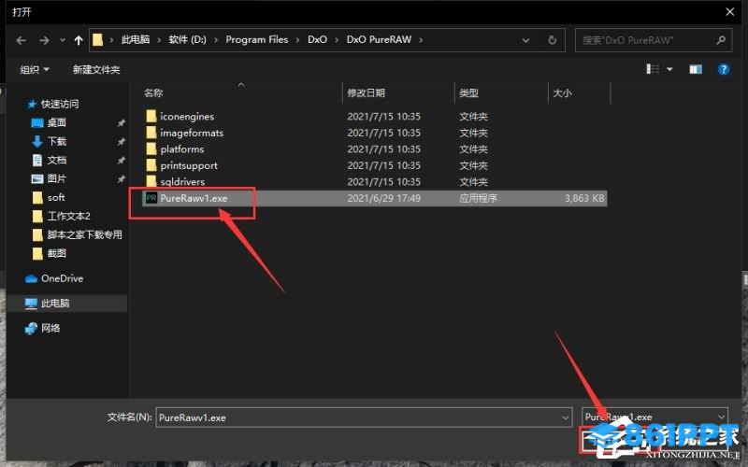Go forward using the forward arrow

coord(44,40)
